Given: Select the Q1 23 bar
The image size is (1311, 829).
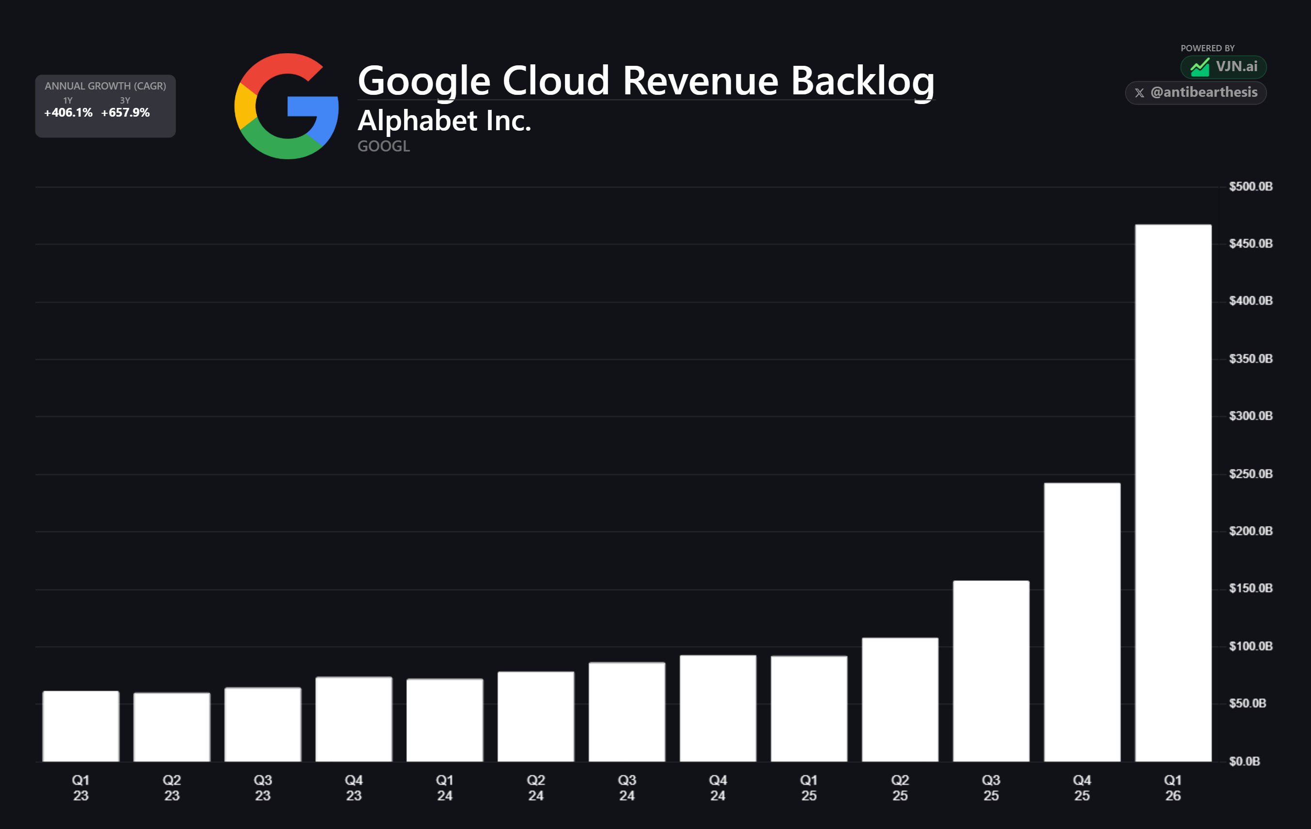Looking at the screenshot, I should (80, 726).
